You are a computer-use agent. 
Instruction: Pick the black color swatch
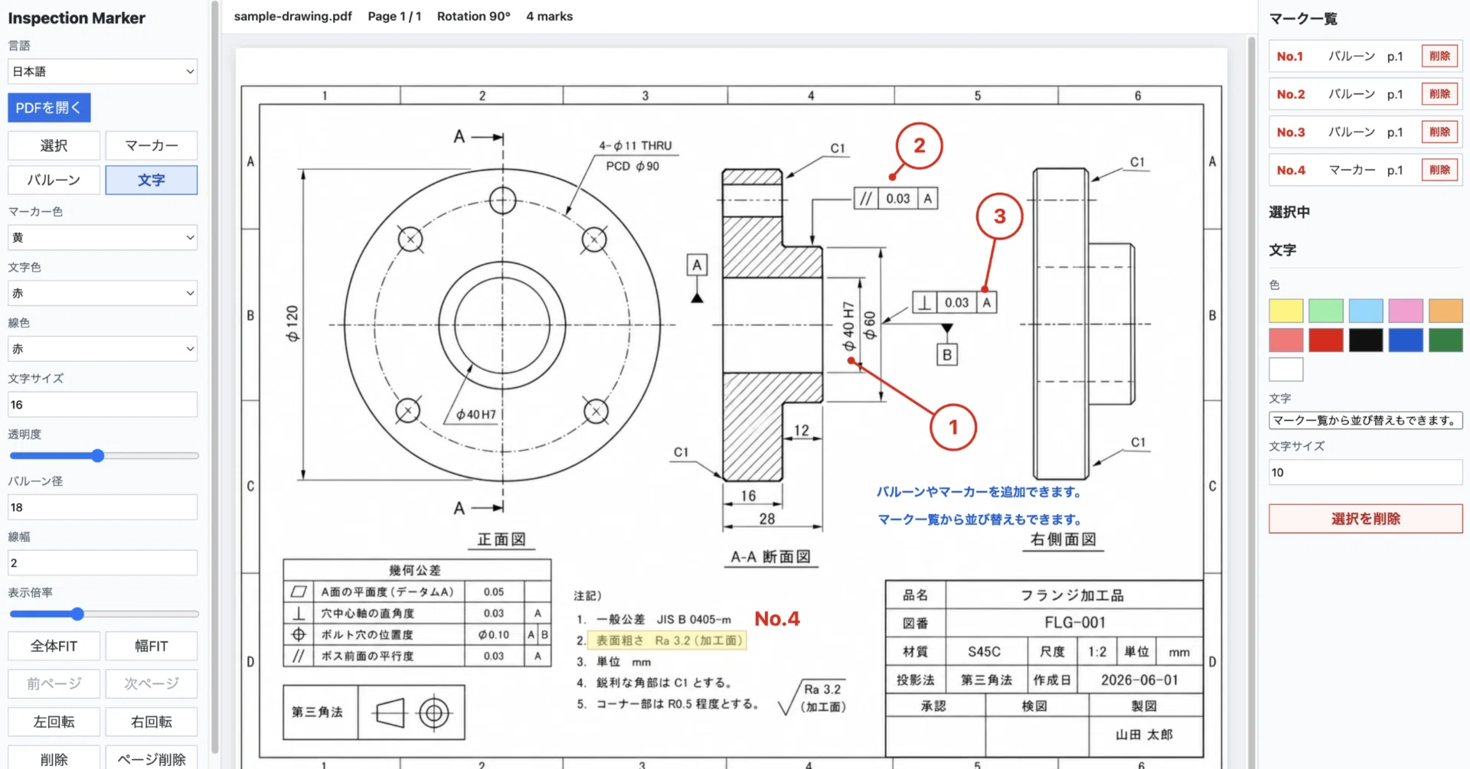pyautogui.click(x=1365, y=340)
